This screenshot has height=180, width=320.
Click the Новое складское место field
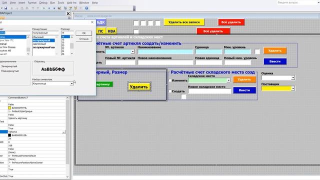coord(209,91)
